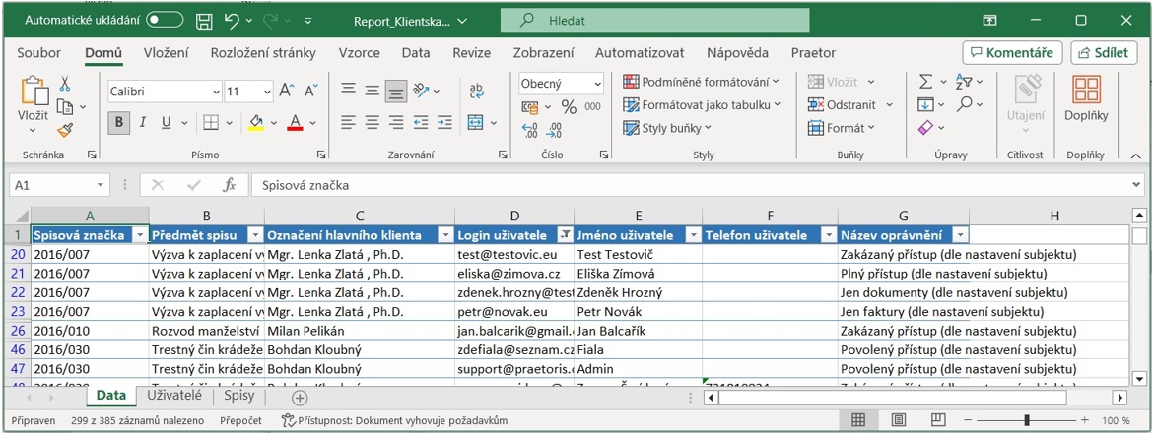The image size is (1154, 435).
Task: Open the Podmíněné formátování menu
Action: (x=701, y=82)
